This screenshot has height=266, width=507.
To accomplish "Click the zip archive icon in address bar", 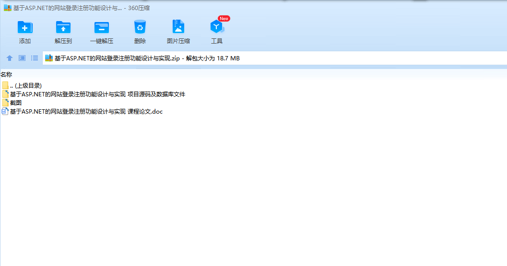I will pos(49,58).
